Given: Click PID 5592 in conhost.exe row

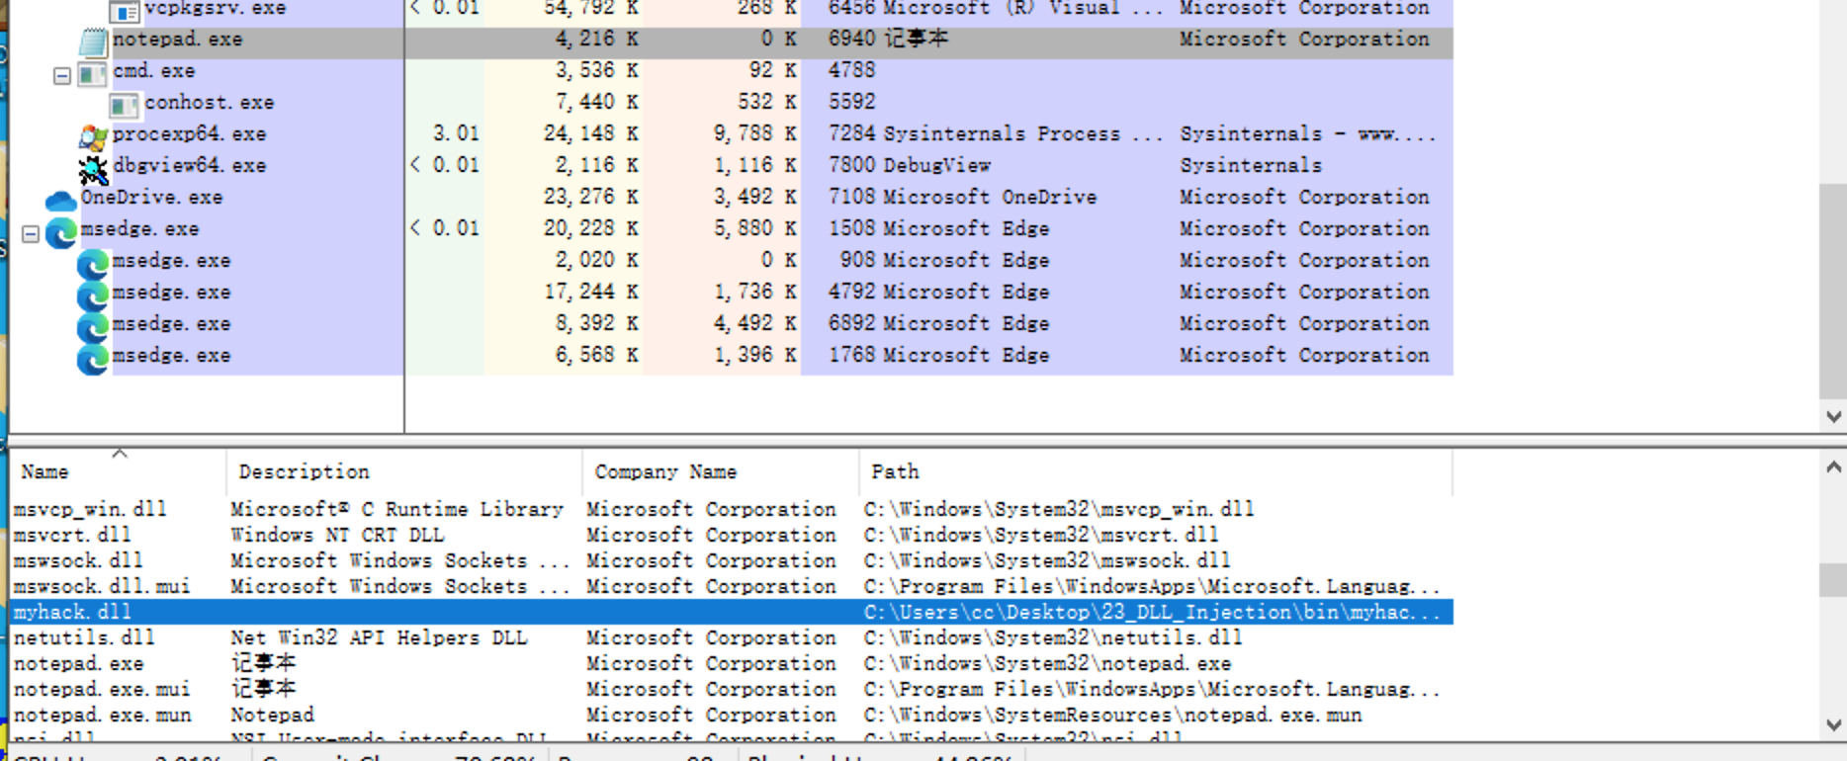Looking at the screenshot, I should [851, 102].
